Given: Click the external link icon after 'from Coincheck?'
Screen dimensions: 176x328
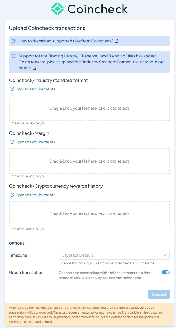Looking at the screenshot, I should [x=117, y=41].
